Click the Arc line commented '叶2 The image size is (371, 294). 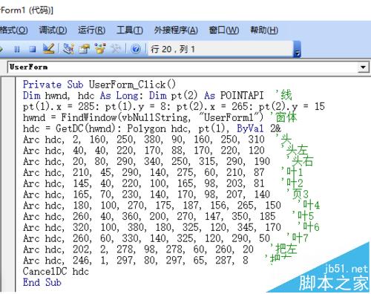pos(162,183)
